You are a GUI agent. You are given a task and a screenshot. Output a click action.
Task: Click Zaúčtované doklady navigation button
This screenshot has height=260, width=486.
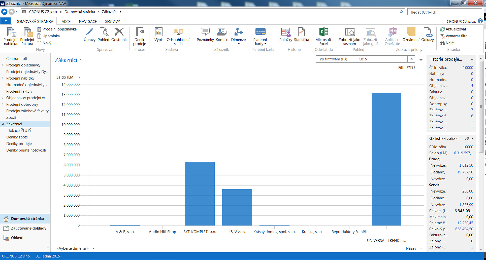28,228
